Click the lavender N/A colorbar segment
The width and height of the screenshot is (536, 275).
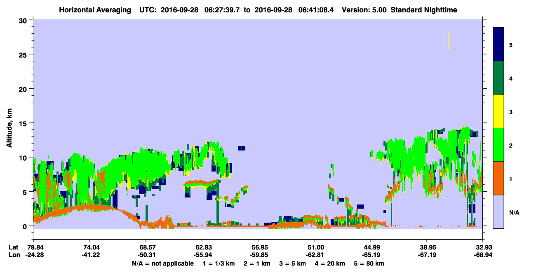click(498, 212)
